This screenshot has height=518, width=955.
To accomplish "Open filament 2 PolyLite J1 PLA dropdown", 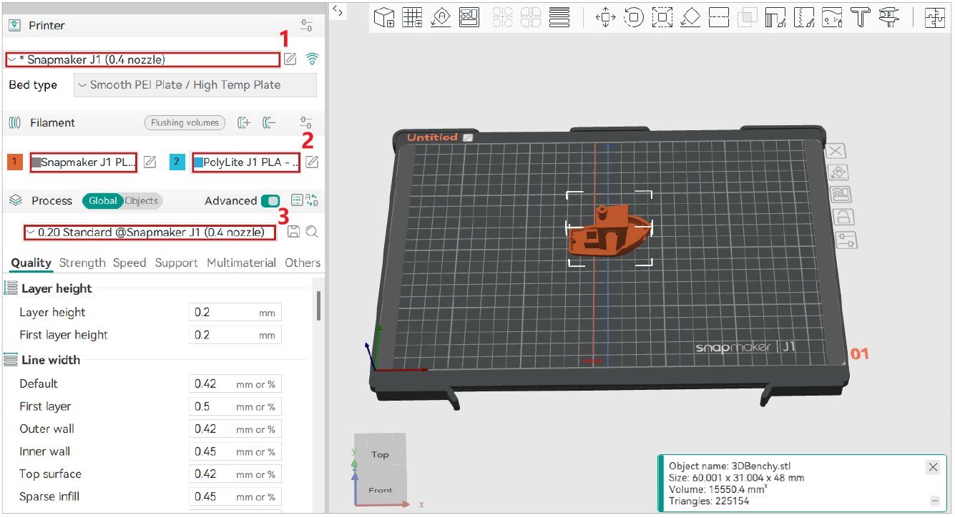I will tap(246, 162).
